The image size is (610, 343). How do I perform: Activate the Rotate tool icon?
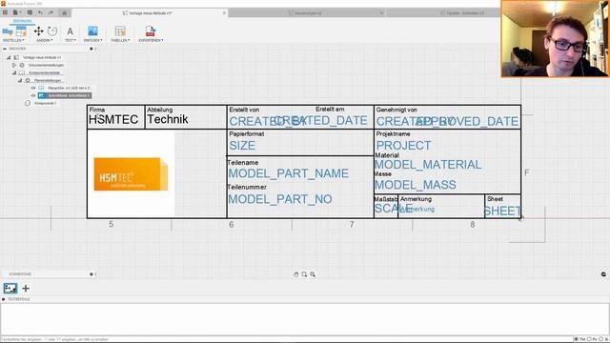click(x=52, y=31)
